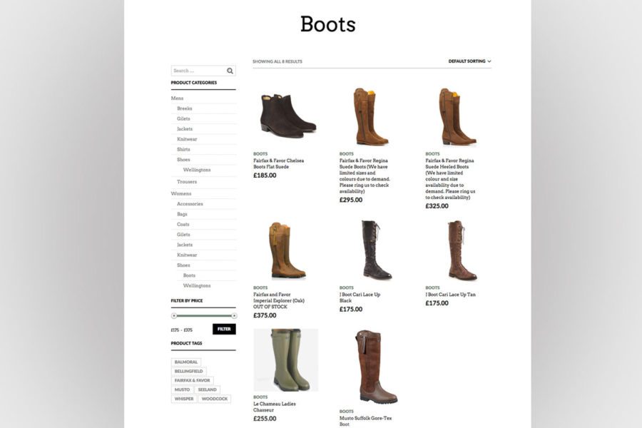Click J Boot Cari Lace Up Tan title
This screenshot has height=428, width=642.
pos(450,295)
